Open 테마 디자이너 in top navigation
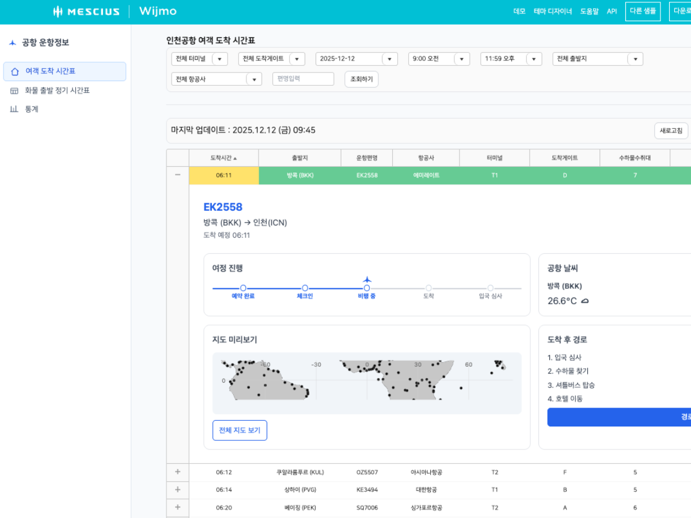This screenshot has height=518, width=691. 552,12
